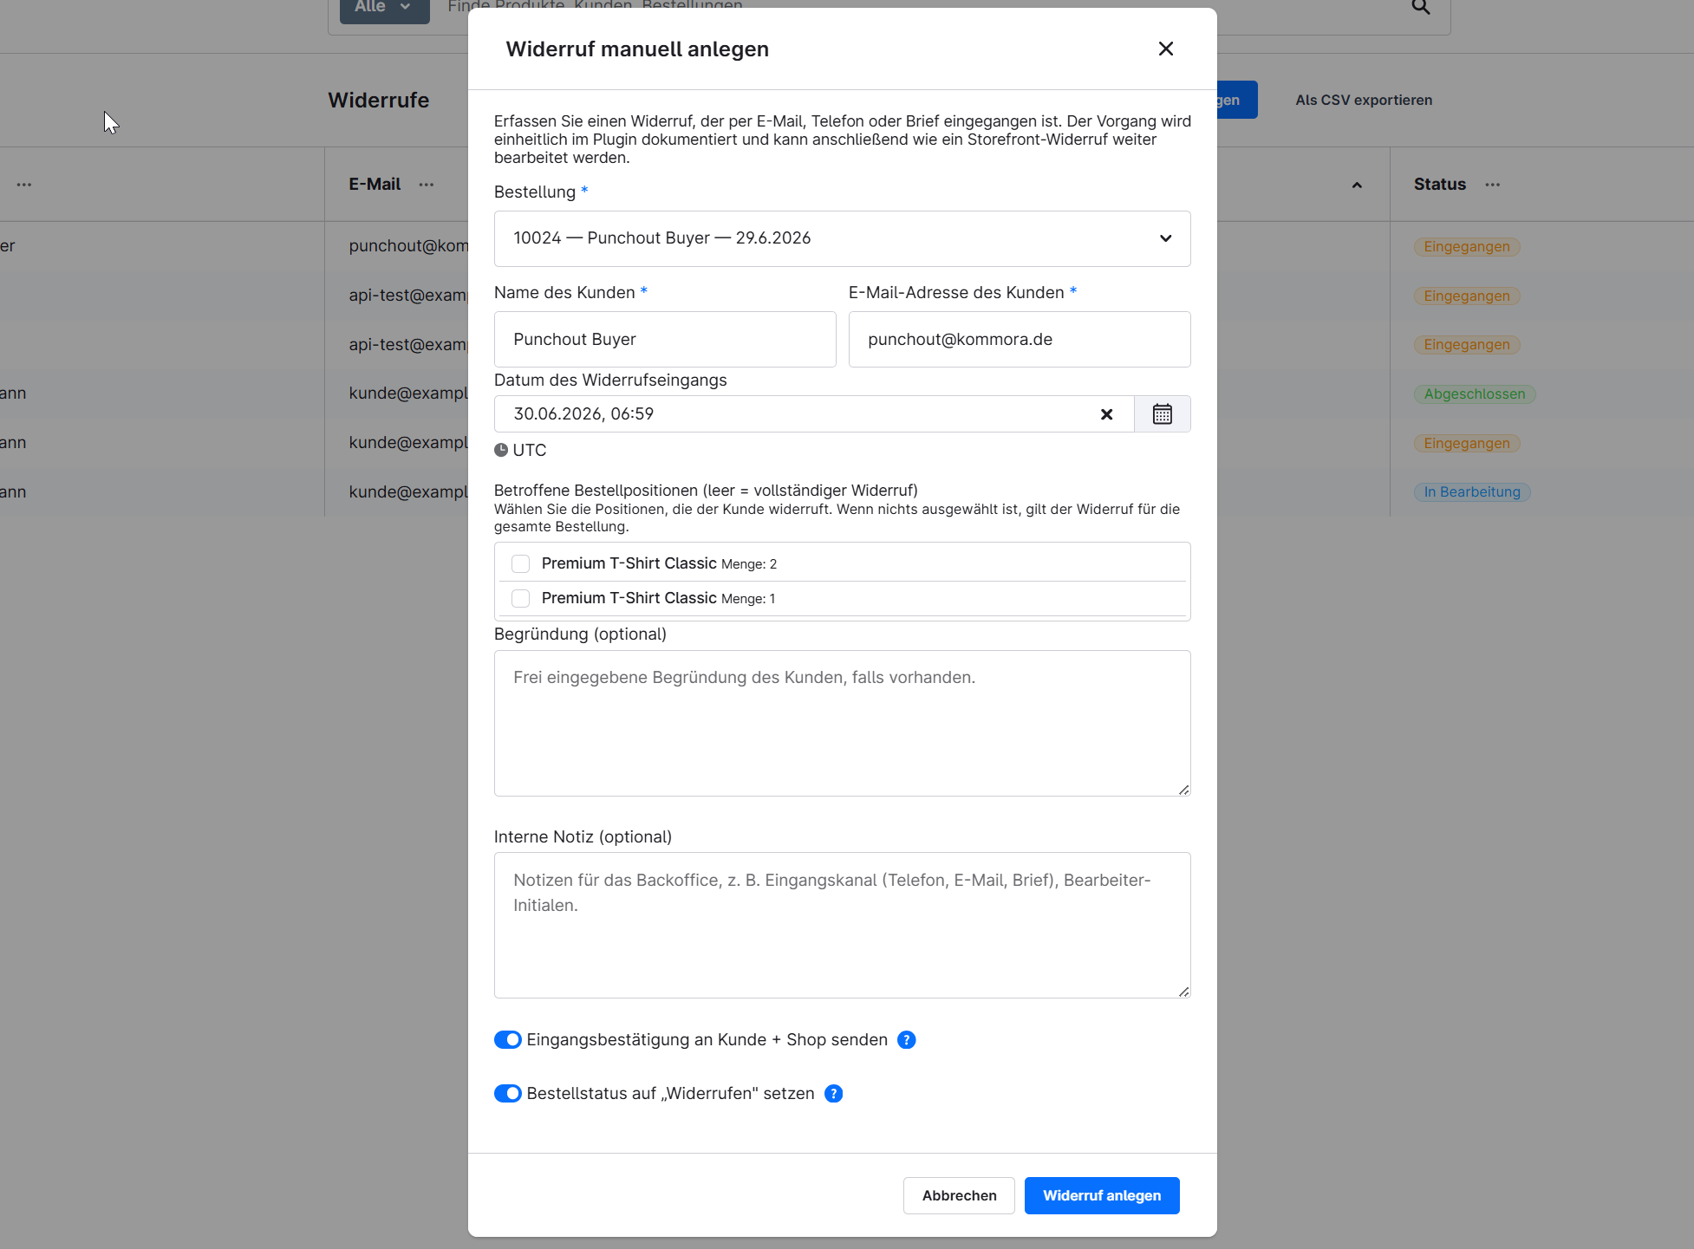Screen dimensions: 1694x1249
Task: Check Premium T-Shirt Classic Menge 2
Action: pyautogui.click(x=520, y=563)
